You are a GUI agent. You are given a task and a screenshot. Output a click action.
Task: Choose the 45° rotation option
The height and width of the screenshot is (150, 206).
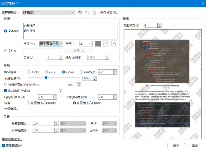pos(64,72)
